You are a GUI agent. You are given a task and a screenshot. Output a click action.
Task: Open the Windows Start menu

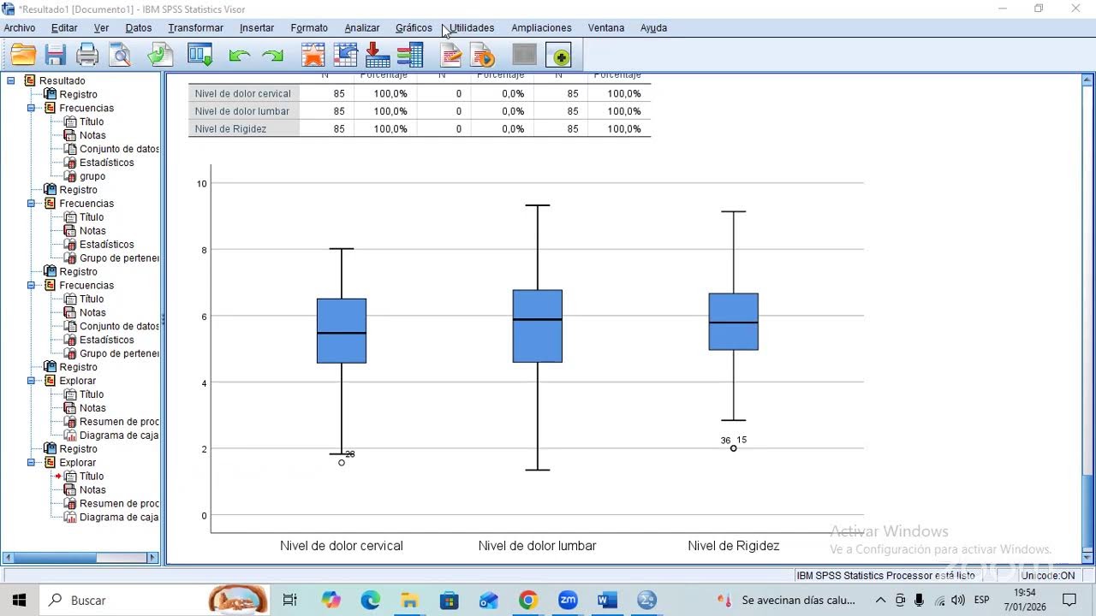coord(19,601)
